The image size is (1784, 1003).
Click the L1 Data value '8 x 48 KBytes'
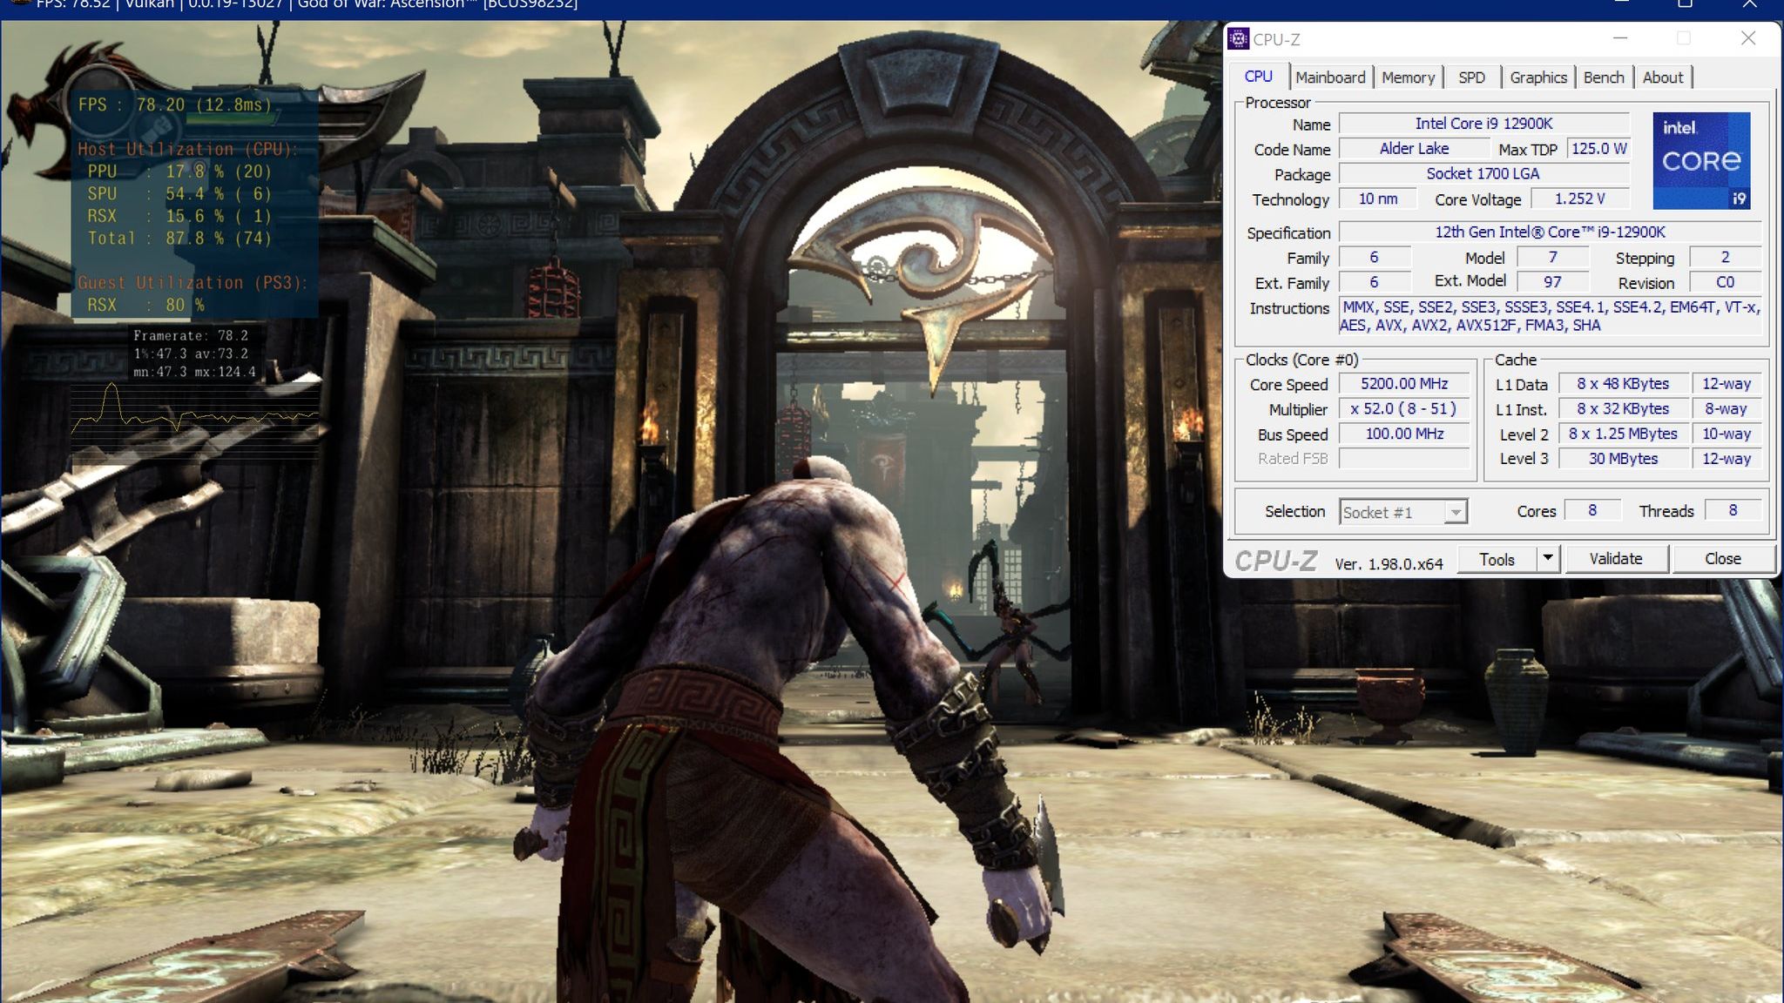click(1623, 384)
